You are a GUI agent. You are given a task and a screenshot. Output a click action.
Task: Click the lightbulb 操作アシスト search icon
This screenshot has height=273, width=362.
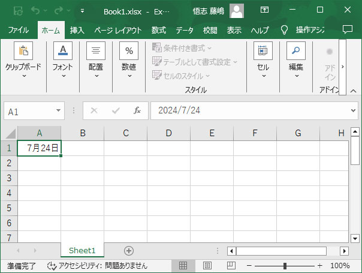[284, 30]
